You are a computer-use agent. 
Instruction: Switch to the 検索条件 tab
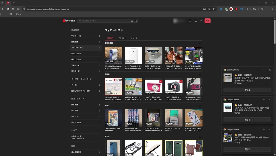(110, 38)
